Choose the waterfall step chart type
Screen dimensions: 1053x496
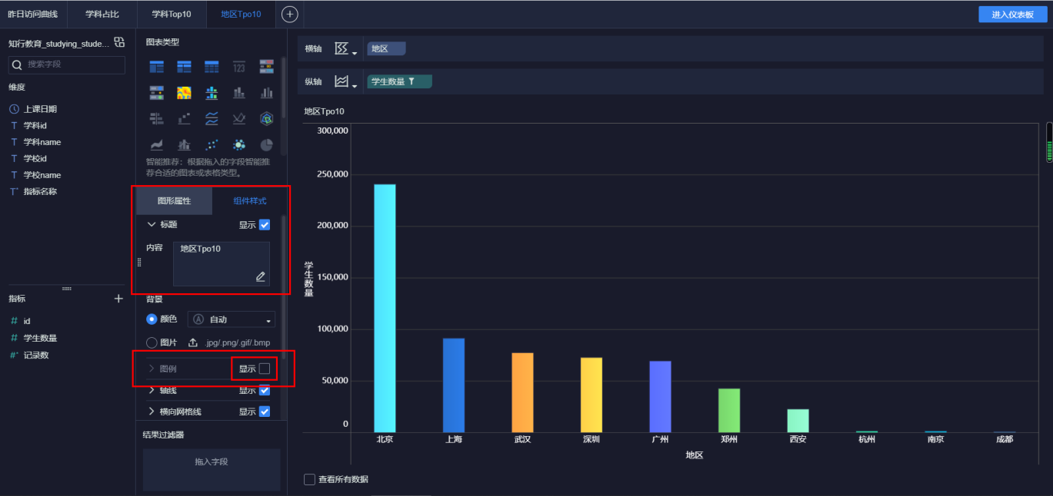[184, 118]
